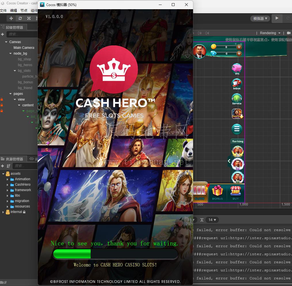Open the 文件 menu
Image resolution: width=292 pixels, height=286 pixels.
pos(3,10)
